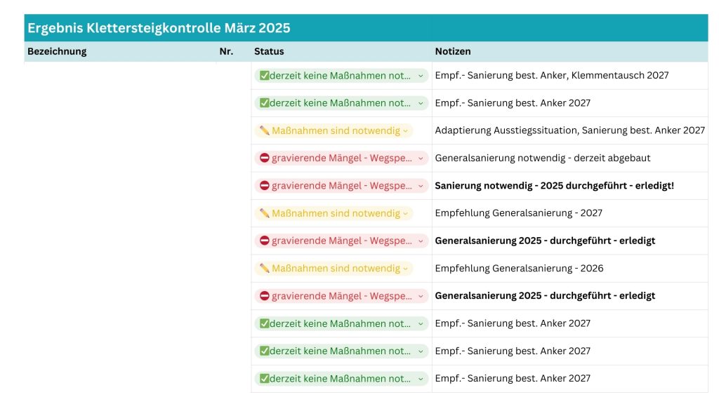Screen dimensions: 719x404
Task: Select the Nr. column header
Action: click(x=226, y=51)
